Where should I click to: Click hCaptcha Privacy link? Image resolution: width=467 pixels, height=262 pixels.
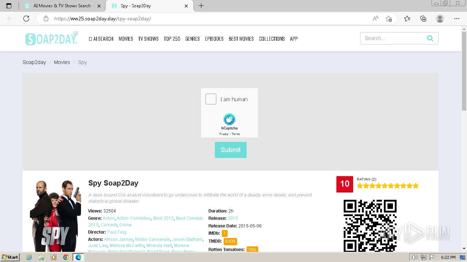pyautogui.click(x=224, y=134)
